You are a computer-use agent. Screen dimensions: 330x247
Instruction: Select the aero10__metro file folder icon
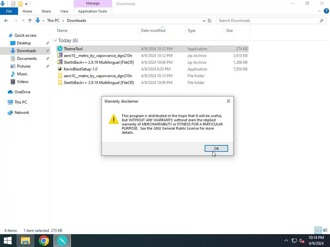(x=60, y=76)
